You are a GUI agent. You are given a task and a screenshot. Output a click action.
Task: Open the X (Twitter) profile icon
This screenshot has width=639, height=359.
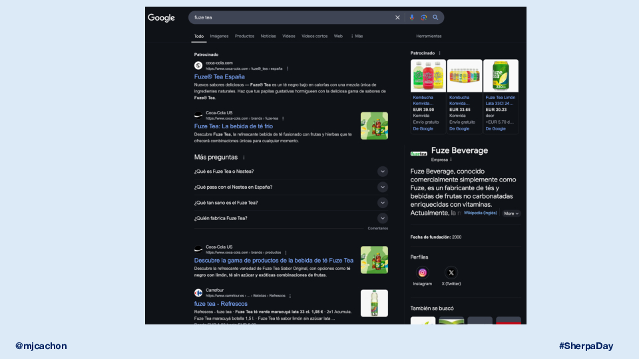(x=451, y=273)
